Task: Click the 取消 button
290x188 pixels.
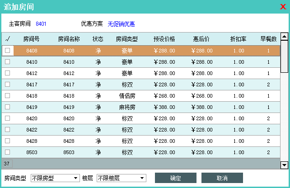Action: (x=222, y=178)
